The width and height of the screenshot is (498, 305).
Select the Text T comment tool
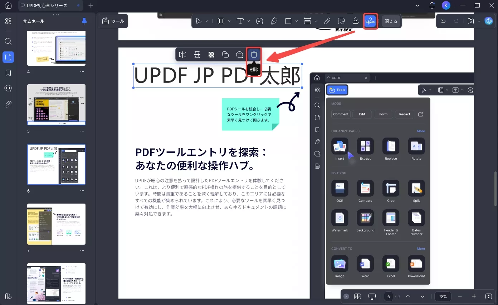click(240, 21)
